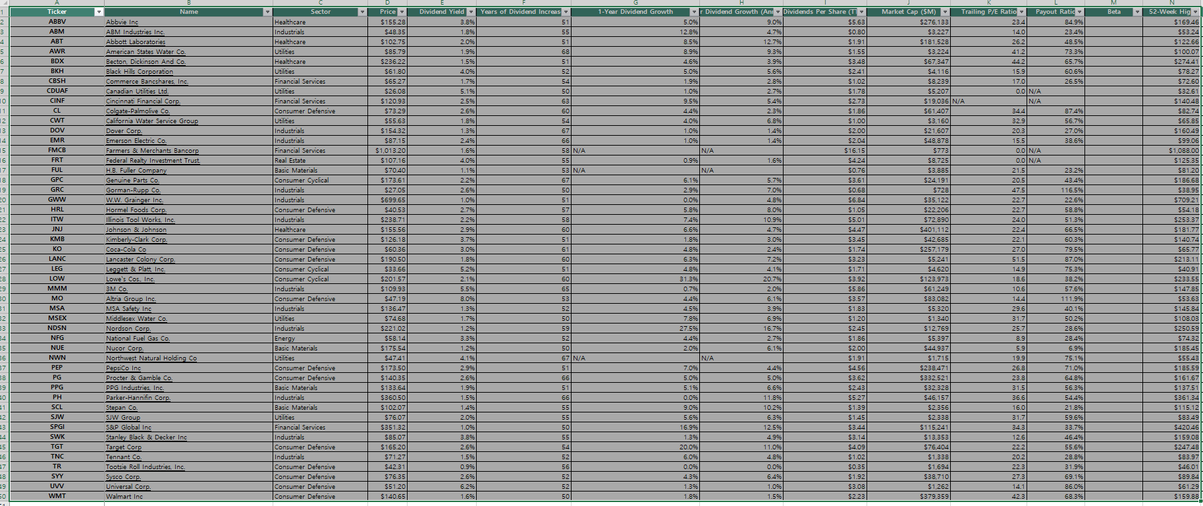
Task: Select the 111.9% payout ratio cell
Action: pos(1056,298)
